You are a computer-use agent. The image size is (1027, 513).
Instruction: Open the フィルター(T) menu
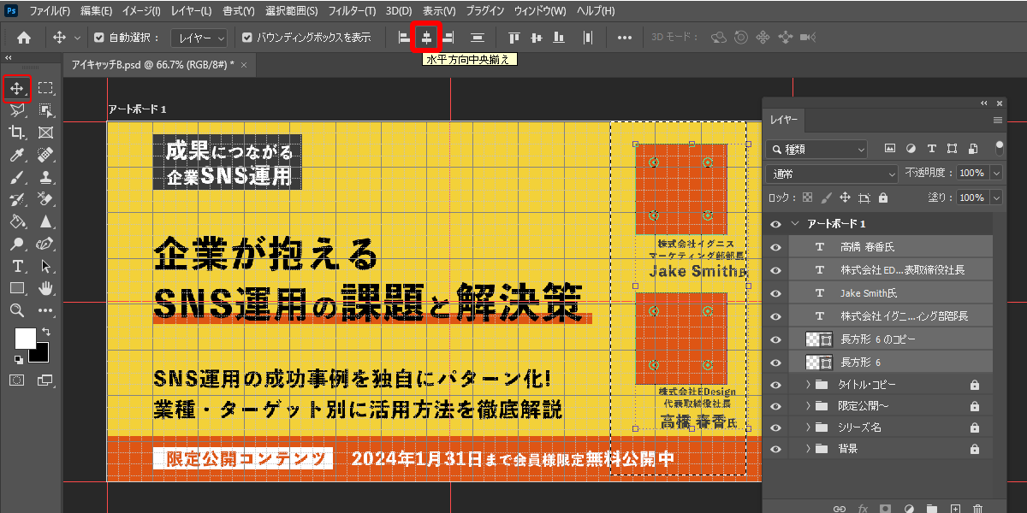(x=352, y=11)
